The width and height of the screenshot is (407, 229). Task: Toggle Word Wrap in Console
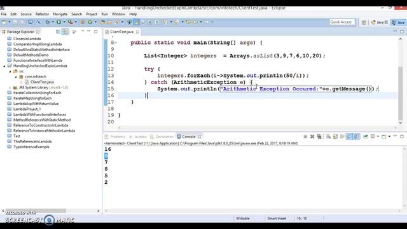[342, 137]
